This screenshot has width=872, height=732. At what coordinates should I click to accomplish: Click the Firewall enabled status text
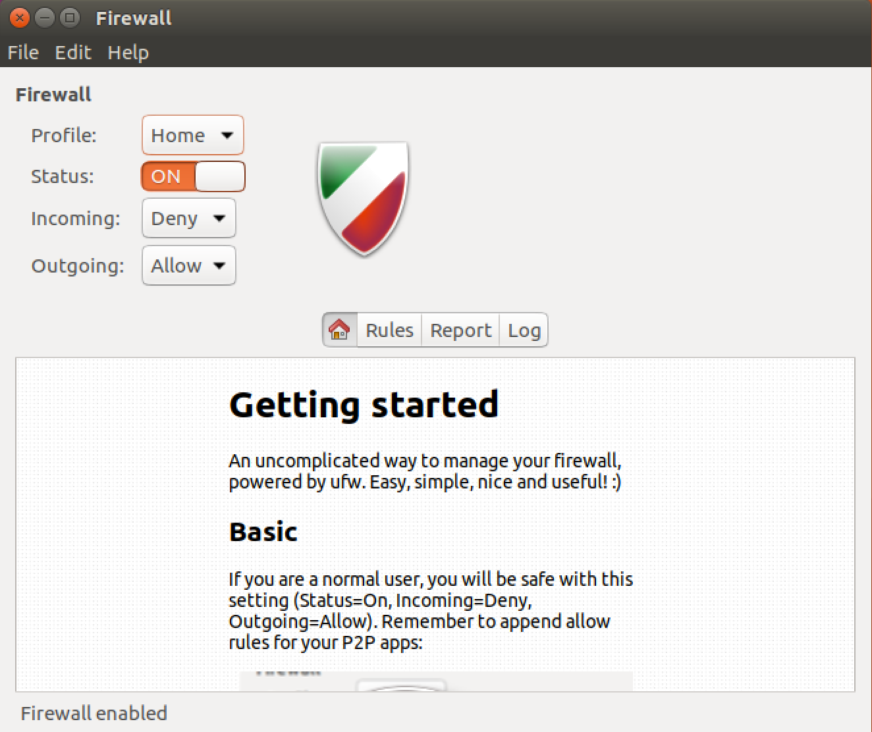[x=94, y=713]
